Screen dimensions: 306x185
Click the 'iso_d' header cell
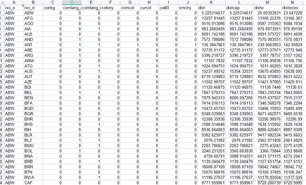point(33,8)
